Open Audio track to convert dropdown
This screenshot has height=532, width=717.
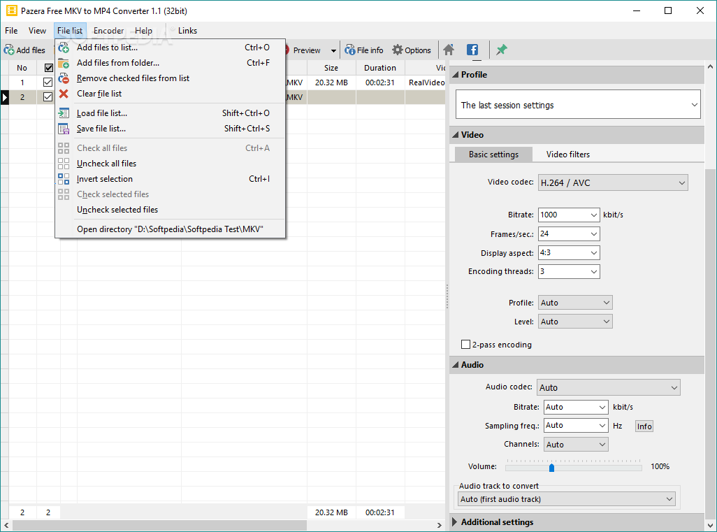[x=567, y=499]
